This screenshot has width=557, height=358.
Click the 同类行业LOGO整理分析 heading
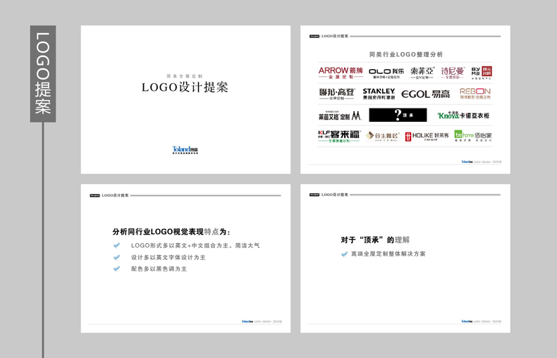pos(406,54)
